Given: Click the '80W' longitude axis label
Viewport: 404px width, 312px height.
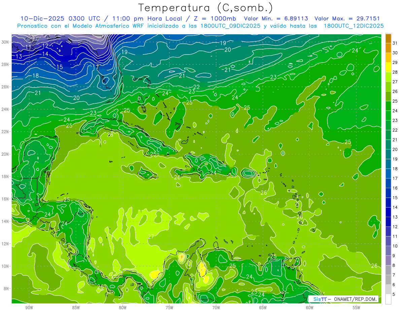Looking at the screenshot, I should pos(123,308).
